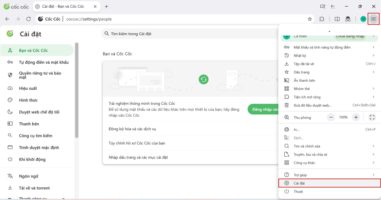
Task: Expand the Nhật ký menu entry
Action: coord(330,56)
